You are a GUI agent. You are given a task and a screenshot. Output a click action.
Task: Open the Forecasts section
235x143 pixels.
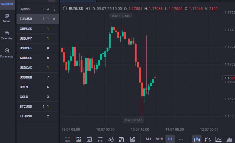click(x=7, y=53)
